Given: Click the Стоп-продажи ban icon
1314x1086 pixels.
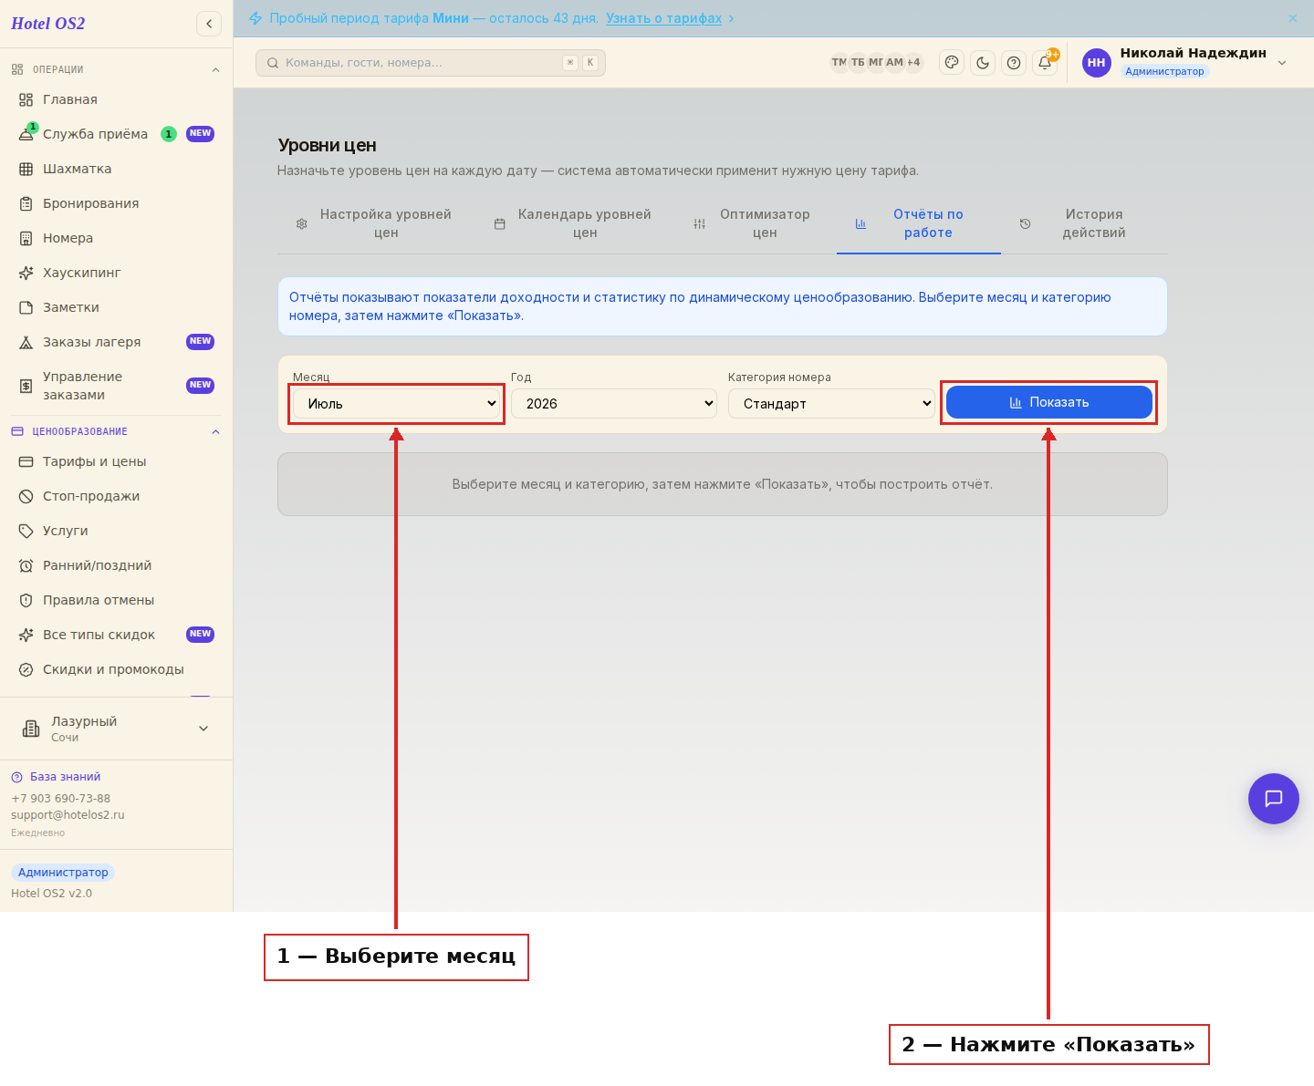Looking at the screenshot, I should pyautogui.click(x=26, y=496).
